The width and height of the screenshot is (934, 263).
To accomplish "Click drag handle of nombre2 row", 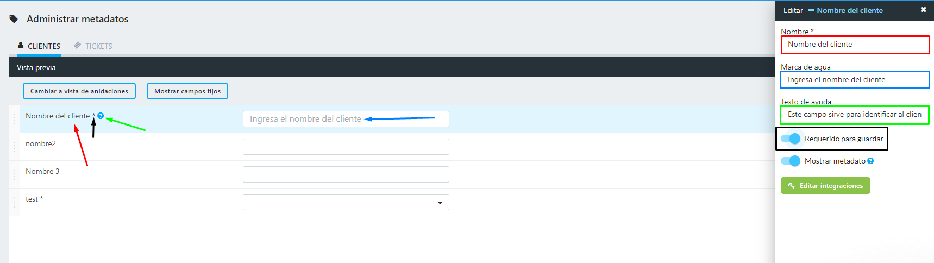I will pyautogui.click(x=15, y=147).
